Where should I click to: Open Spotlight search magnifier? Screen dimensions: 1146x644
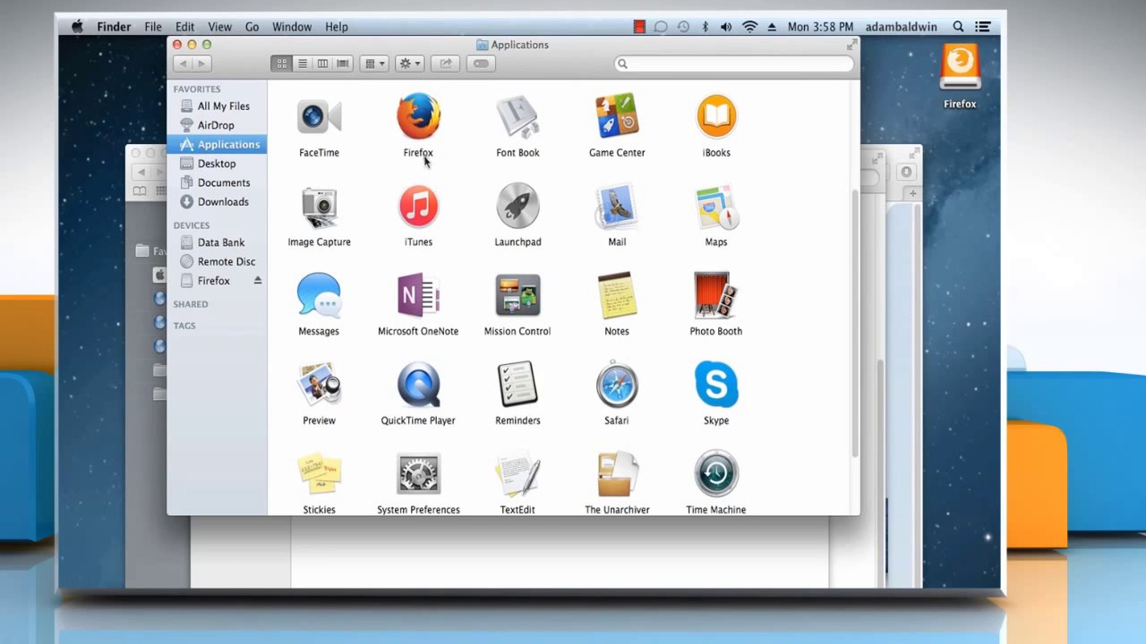[958, 27]
